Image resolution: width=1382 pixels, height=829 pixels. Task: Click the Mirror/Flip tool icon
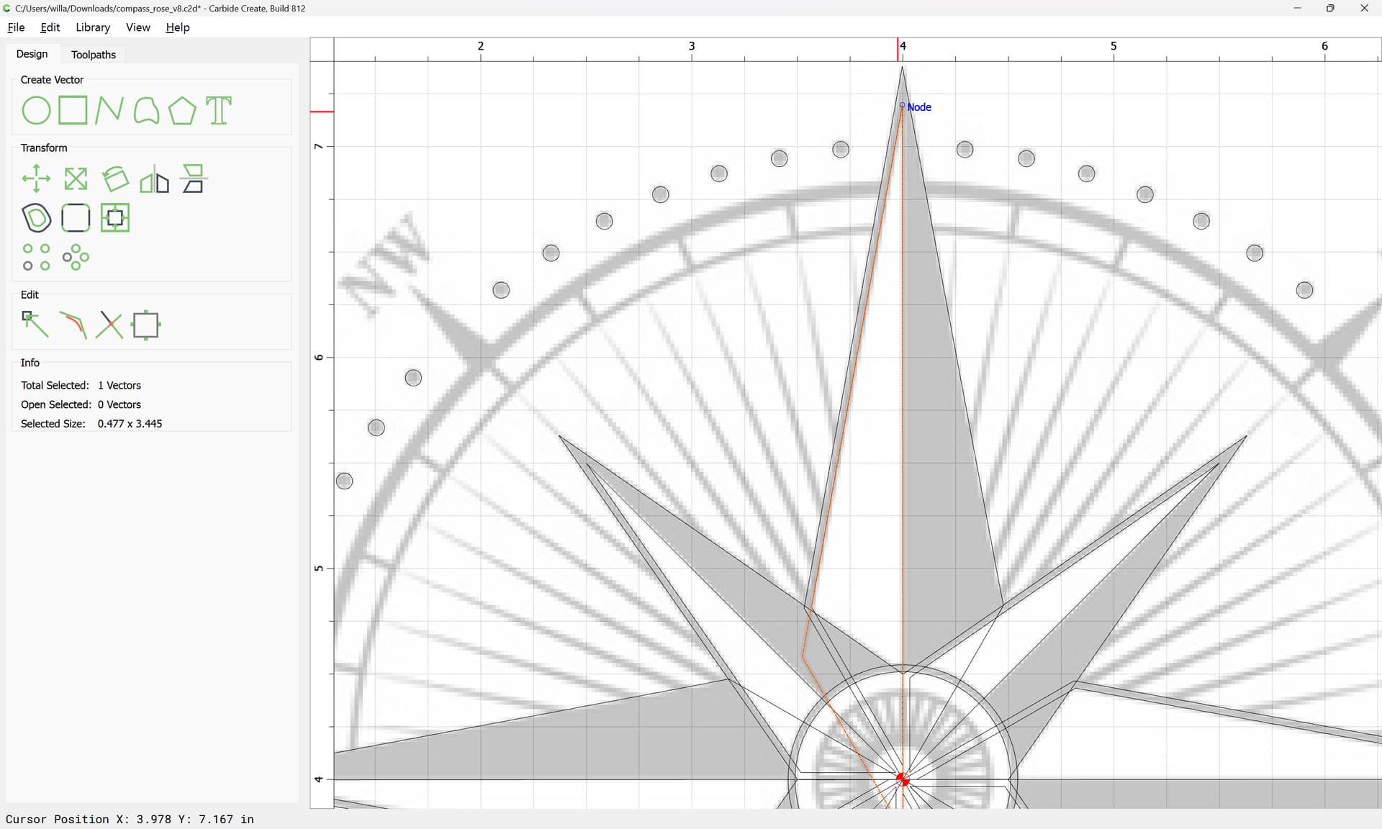154,180
